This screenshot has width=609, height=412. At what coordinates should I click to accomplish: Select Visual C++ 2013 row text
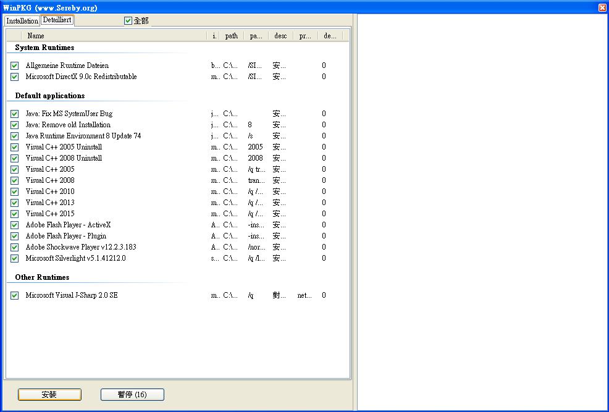tap(50, 203)
